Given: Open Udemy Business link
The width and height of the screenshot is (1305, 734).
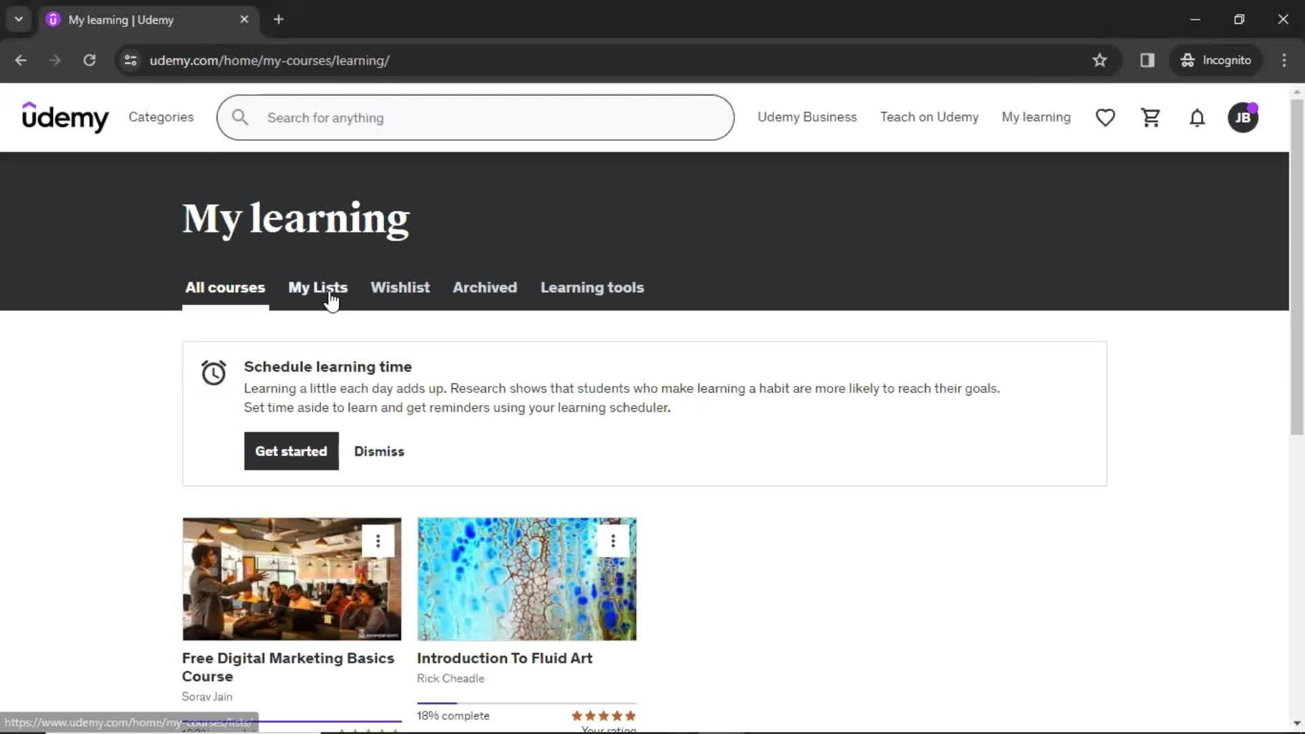Looking at the screenshot, I should coord(807,118).
